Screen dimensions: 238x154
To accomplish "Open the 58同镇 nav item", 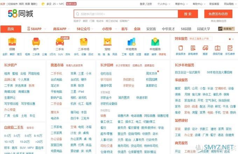I will click(186, 29).
